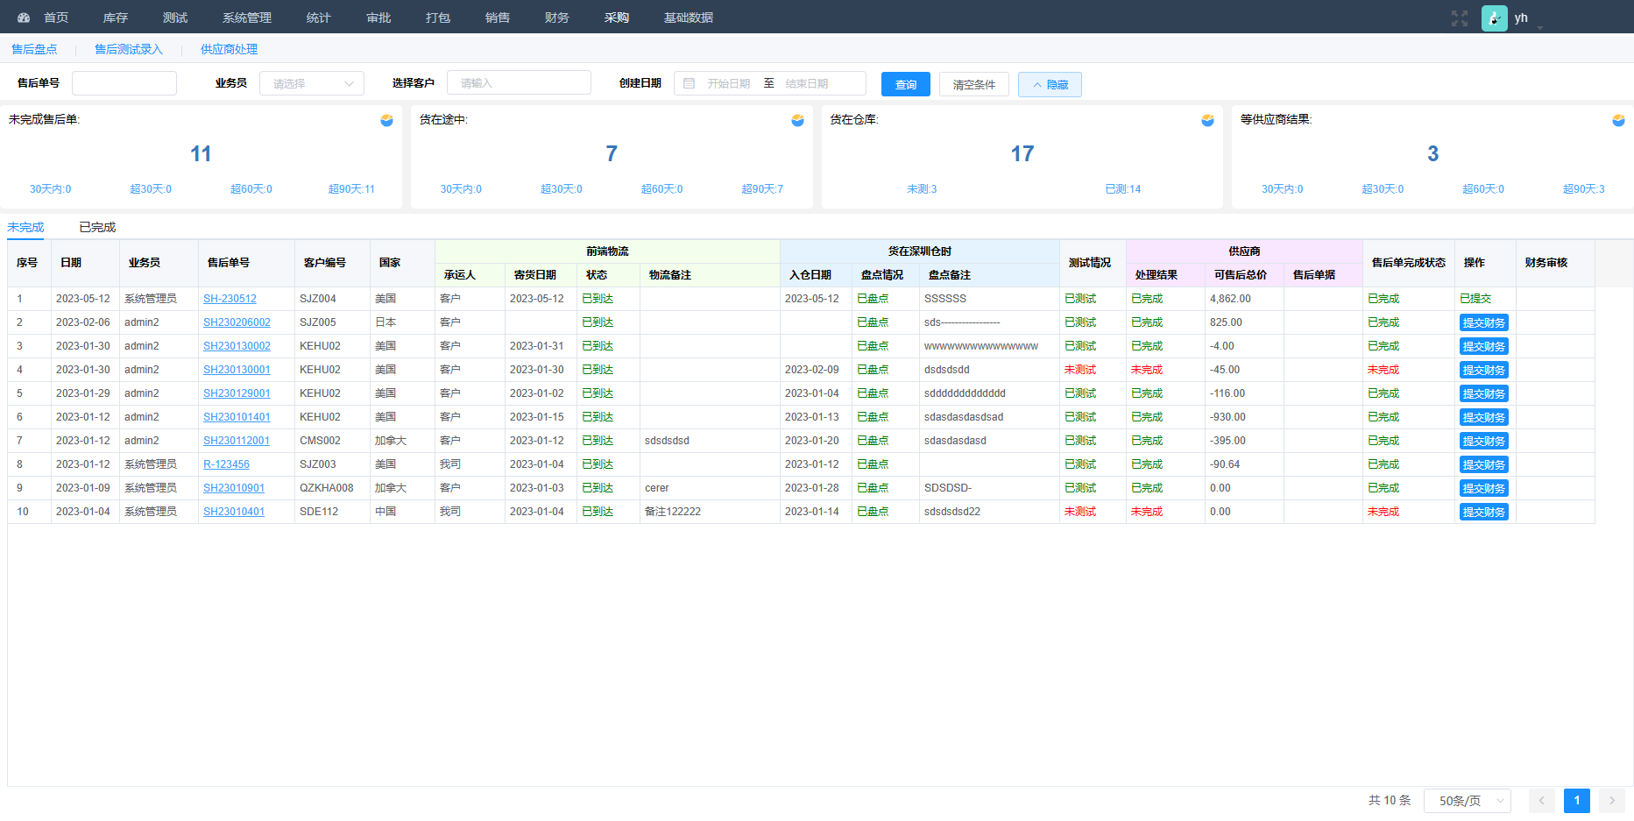Viewport: 1634px width, 821px height.
Task: Open order link SH-230512
Action: [230, 299]
